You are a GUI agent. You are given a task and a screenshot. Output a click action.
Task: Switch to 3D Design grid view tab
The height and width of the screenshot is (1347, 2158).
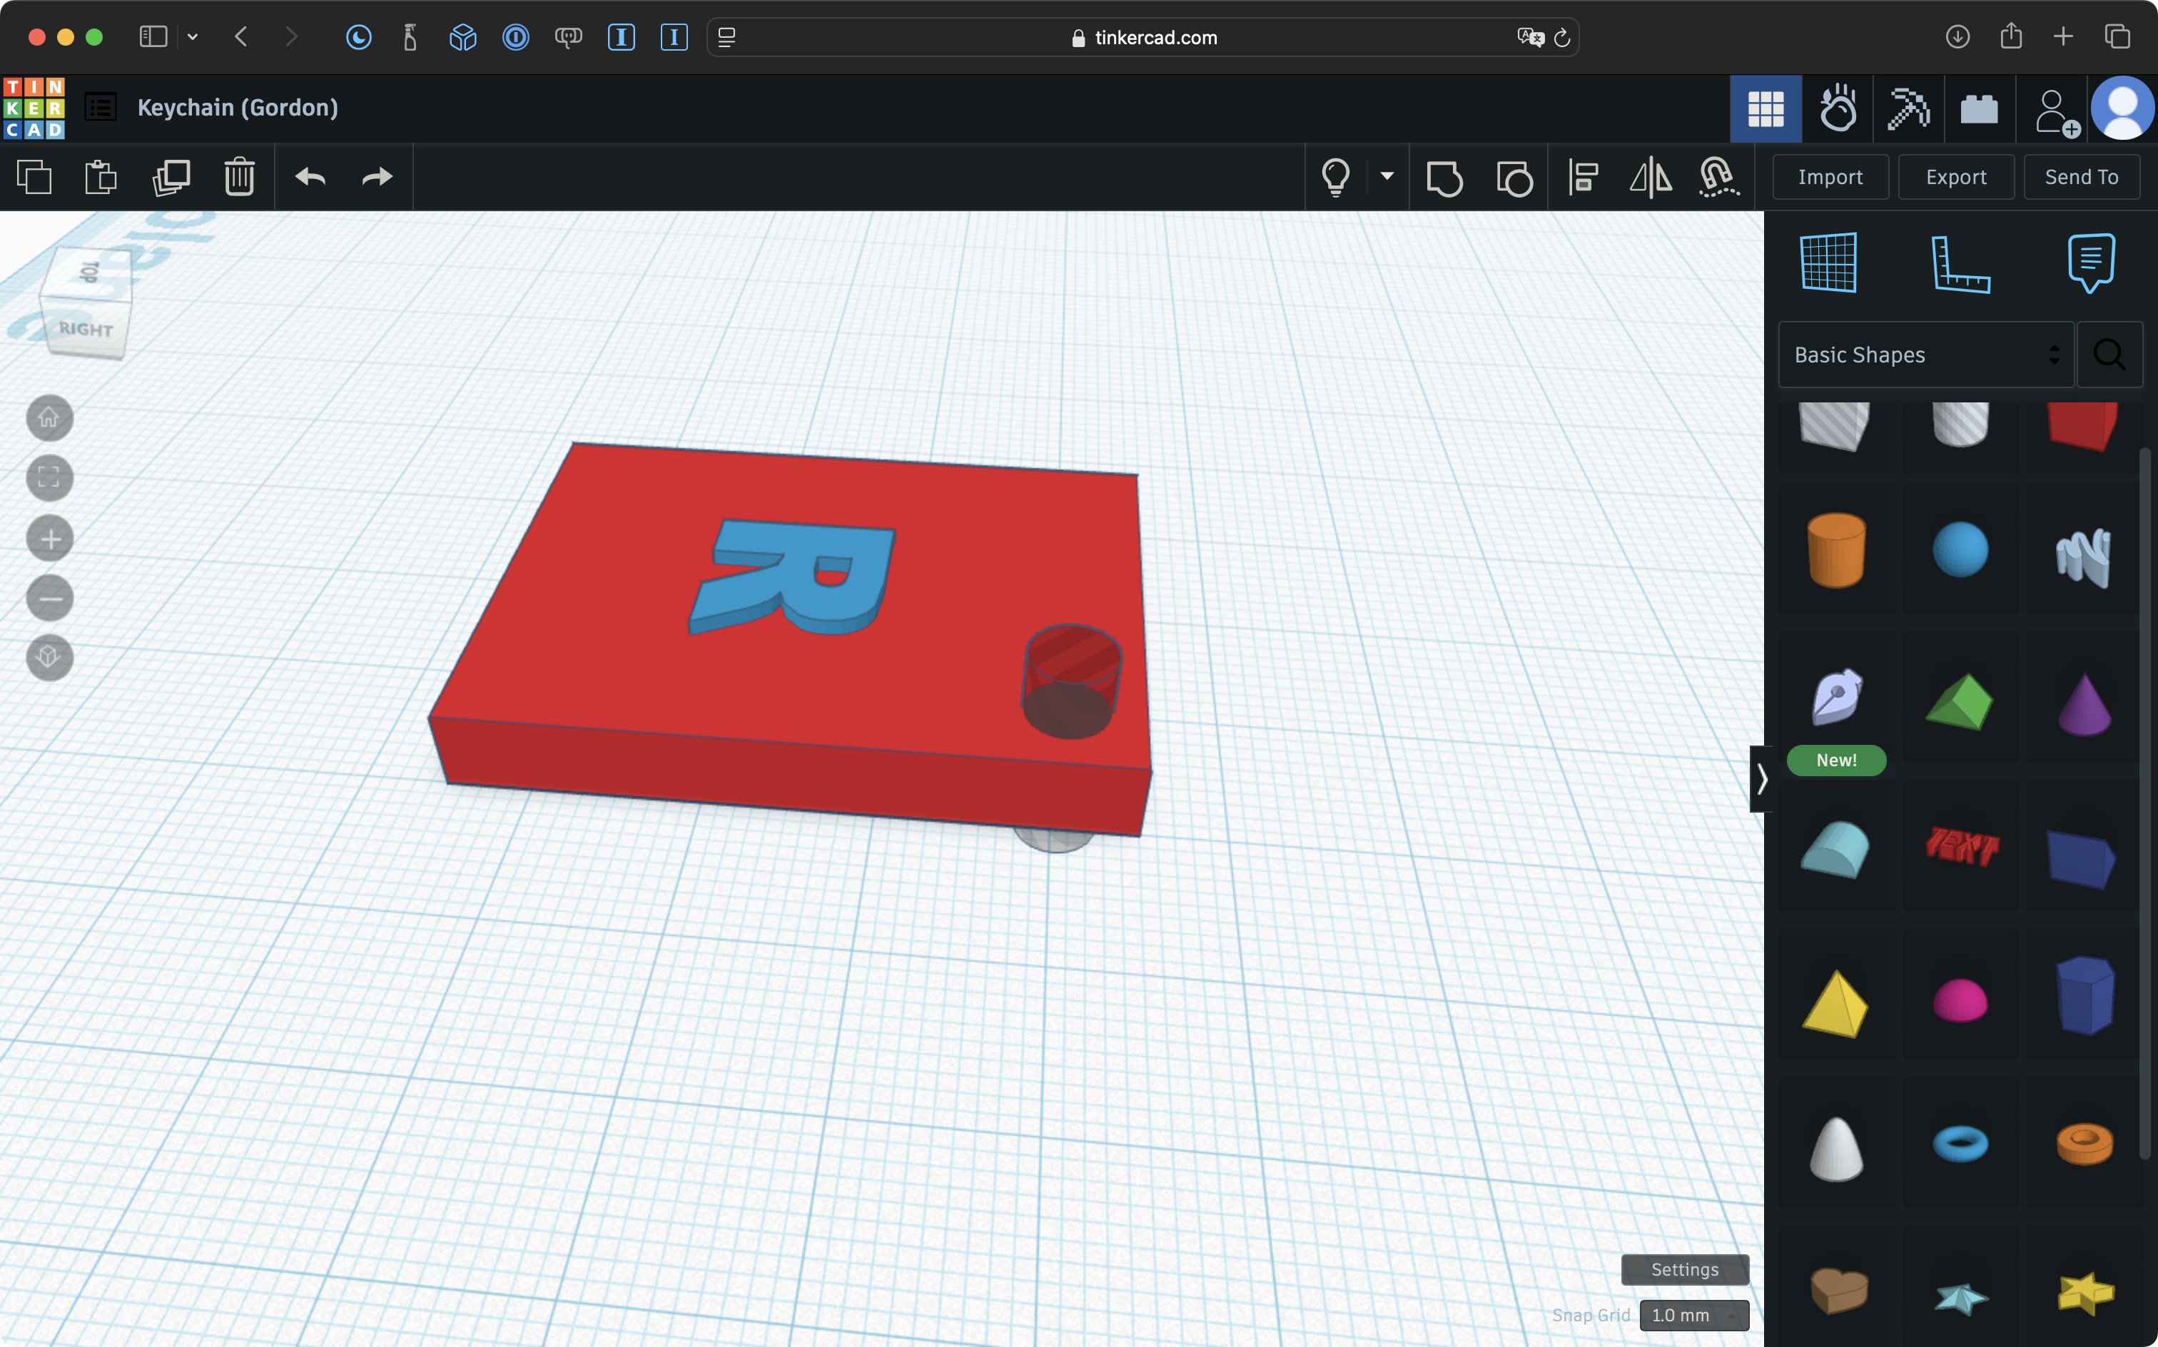1765,108
